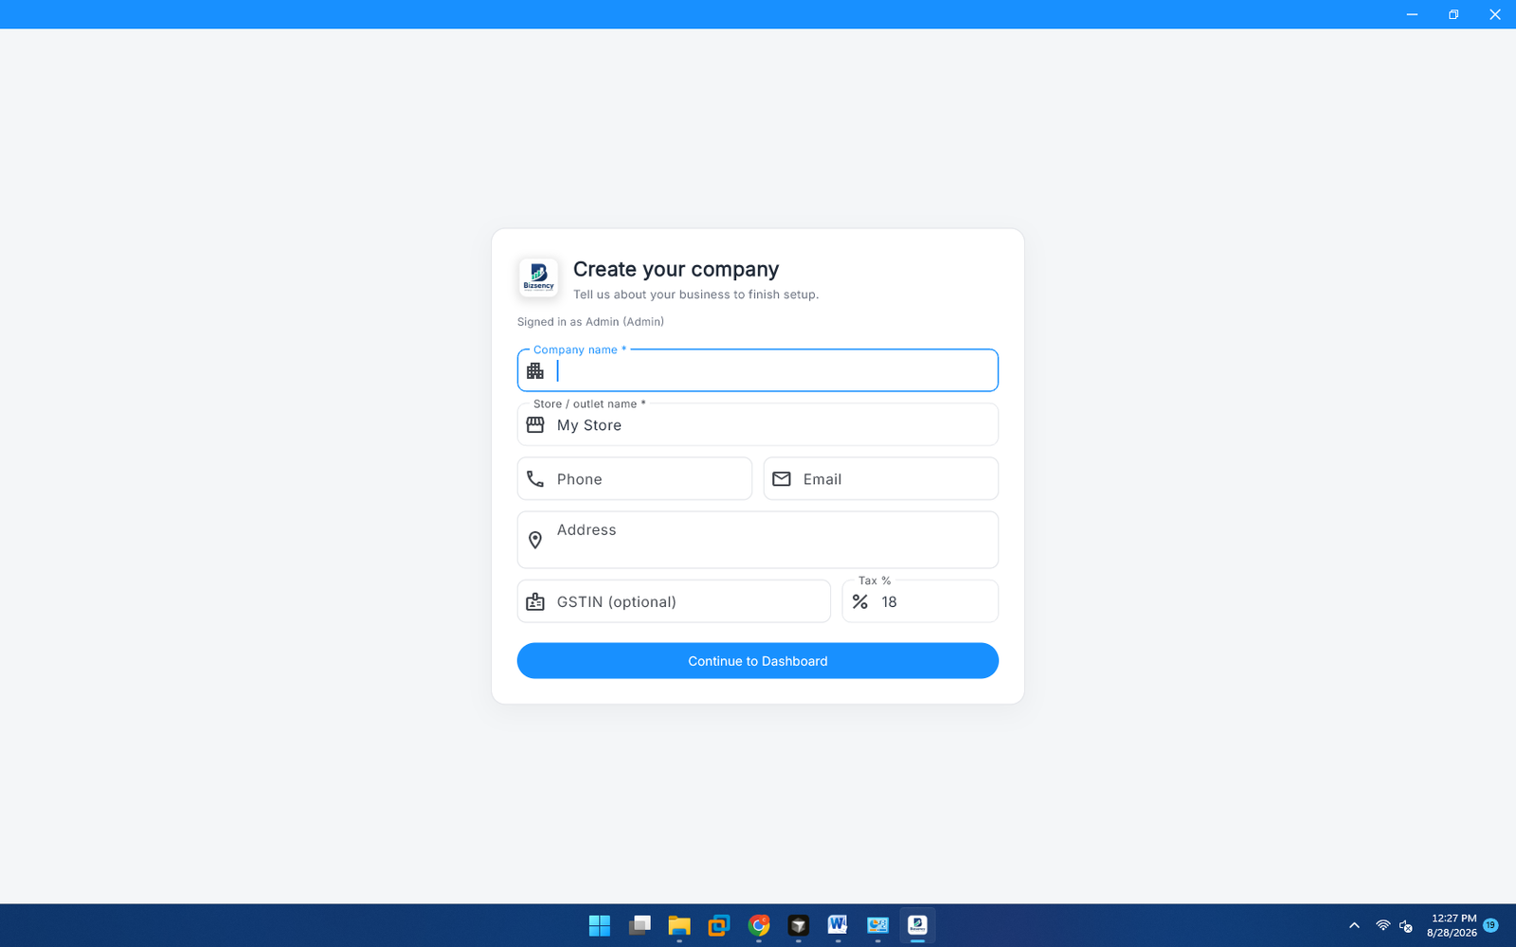Open the taskbar clock and date
This screenshot has height=947, width=1516.
click(1452, 925)
